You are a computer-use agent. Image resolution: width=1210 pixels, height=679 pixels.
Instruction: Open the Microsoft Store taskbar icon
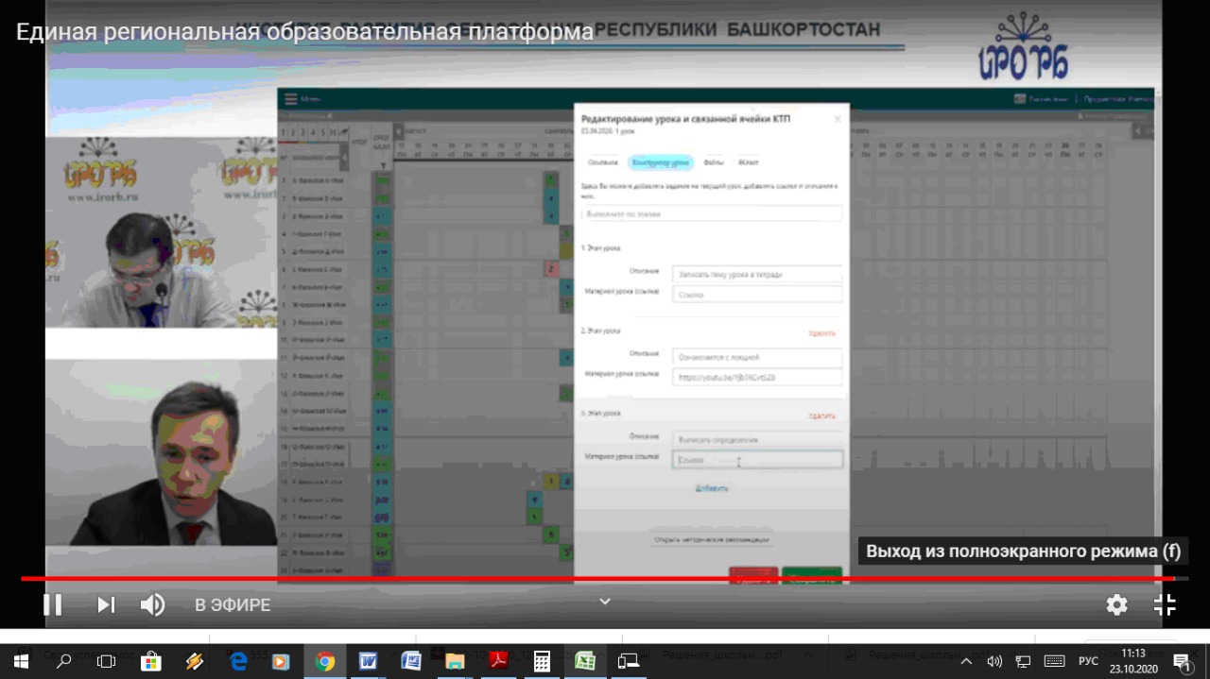(x=150, y=661)
